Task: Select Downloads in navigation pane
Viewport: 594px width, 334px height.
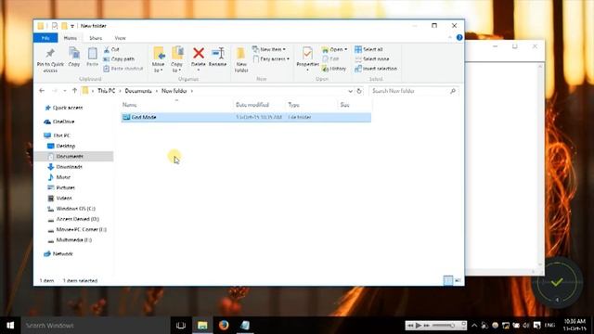Action: pyautogui.click(x=69, y=167)
